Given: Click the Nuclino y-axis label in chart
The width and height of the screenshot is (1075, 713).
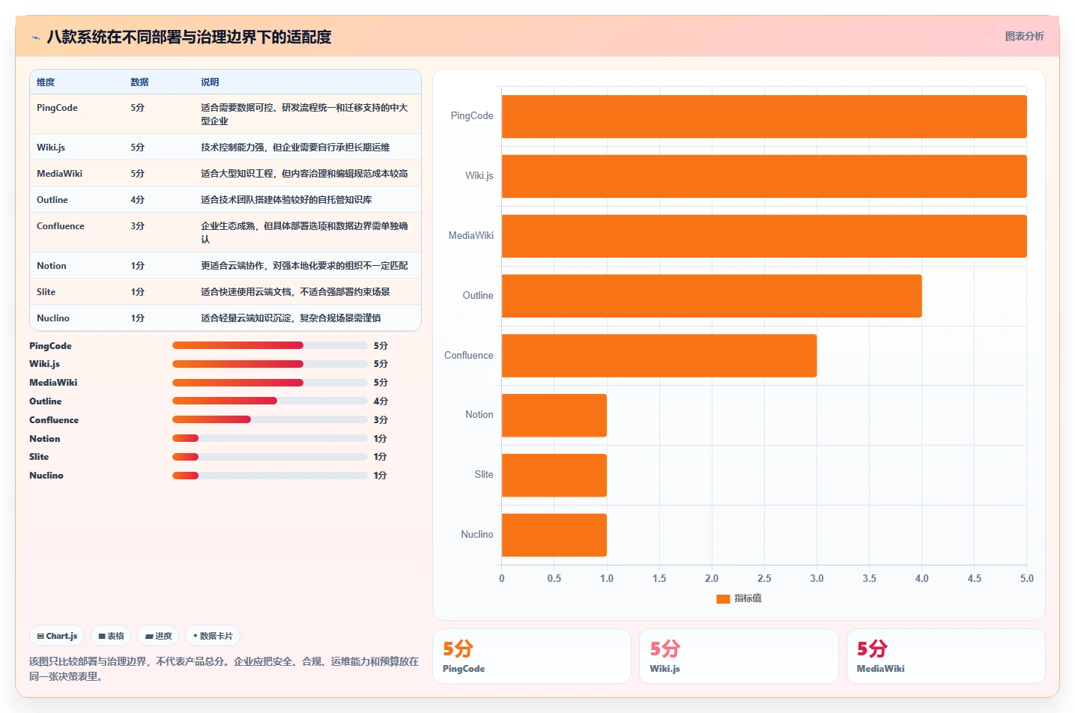Looking at the screenshot, I should [x=477, y=534].
